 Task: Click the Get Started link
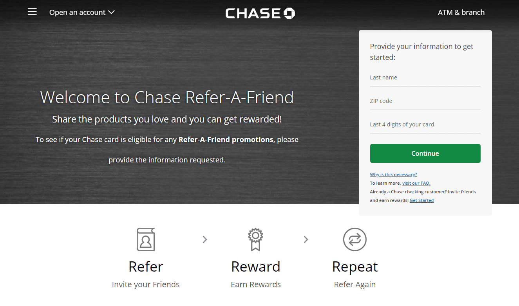421,200
